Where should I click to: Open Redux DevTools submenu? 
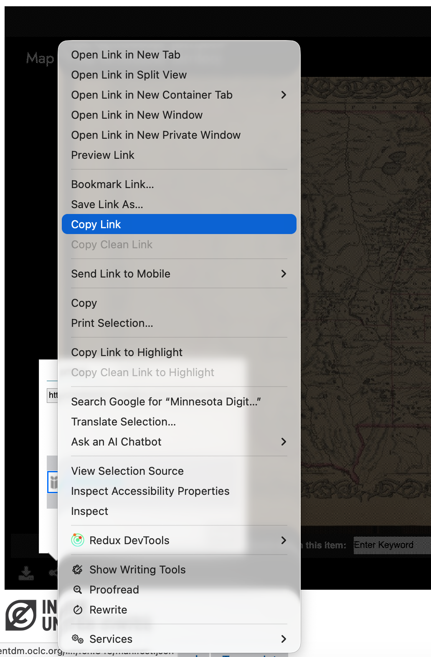point(179,540)
